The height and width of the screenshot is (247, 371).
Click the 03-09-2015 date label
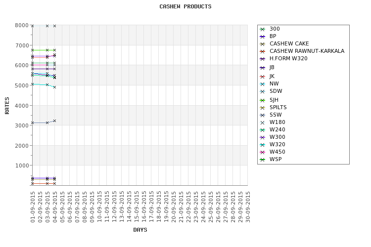[x=47, y=207]
